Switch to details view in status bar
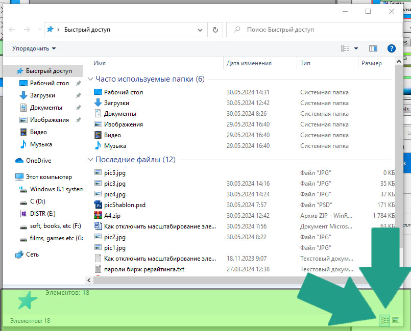The image size is (411, 331). [385, 320]
